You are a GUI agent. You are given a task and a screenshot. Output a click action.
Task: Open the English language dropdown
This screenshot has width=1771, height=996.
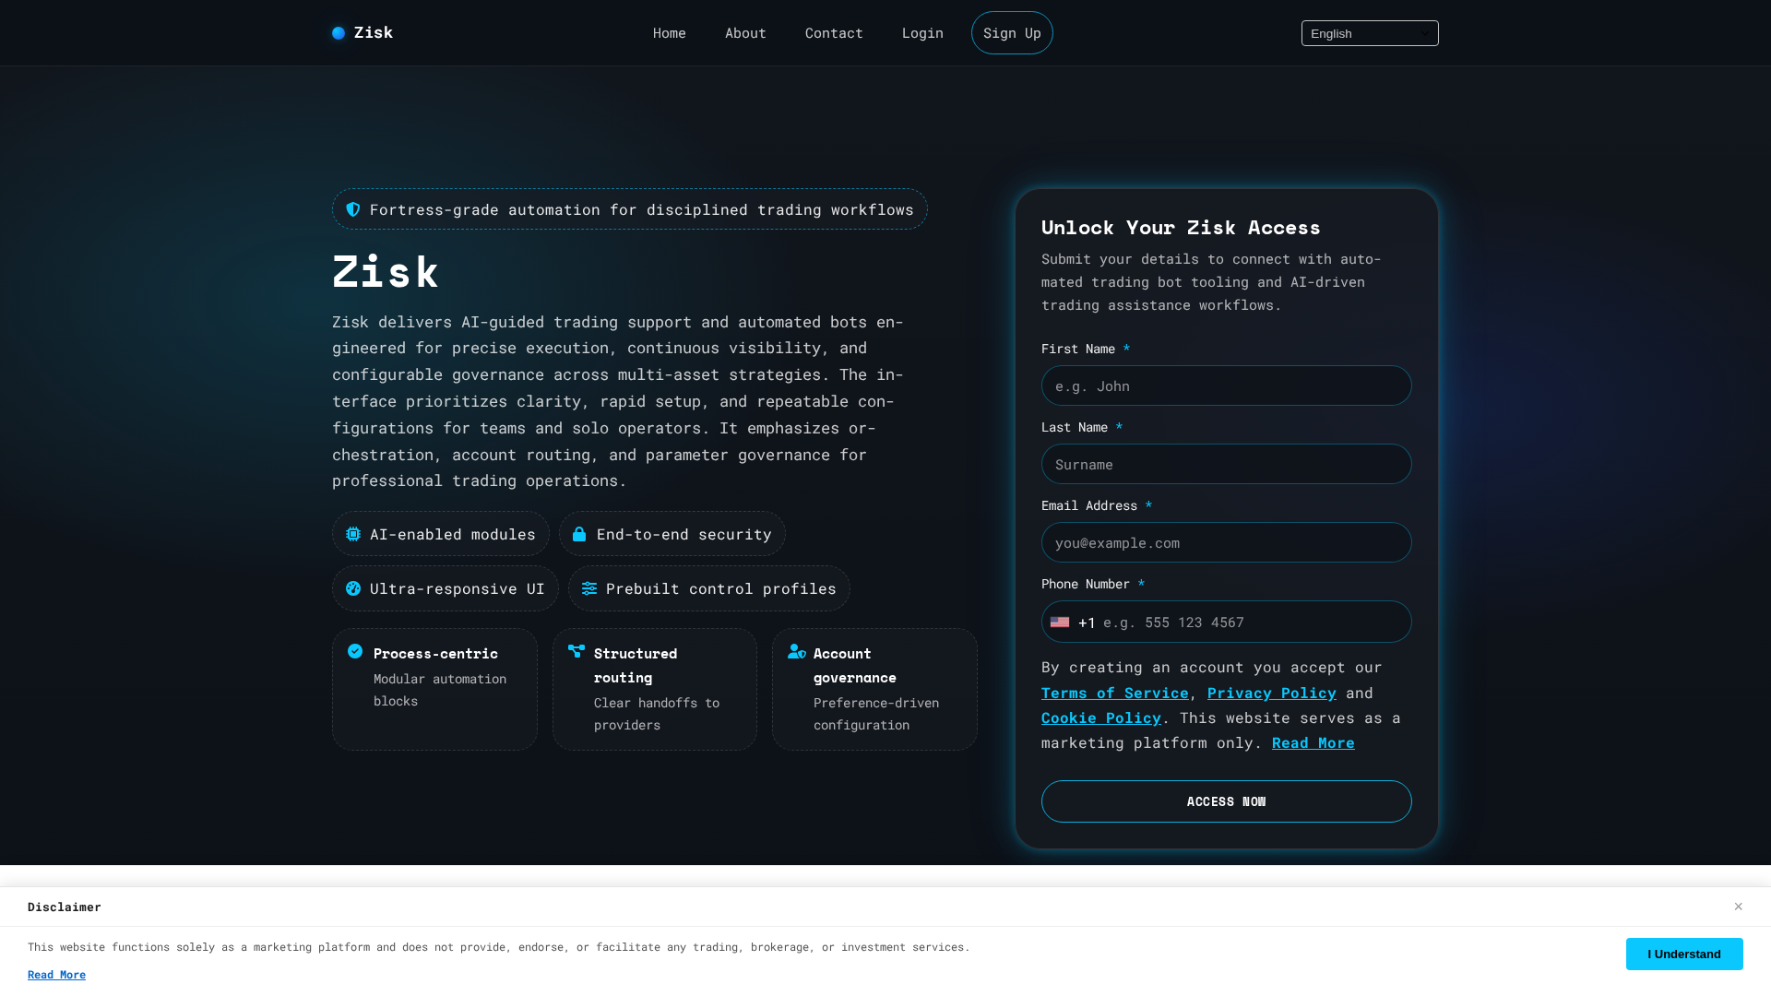point(1370,33)
